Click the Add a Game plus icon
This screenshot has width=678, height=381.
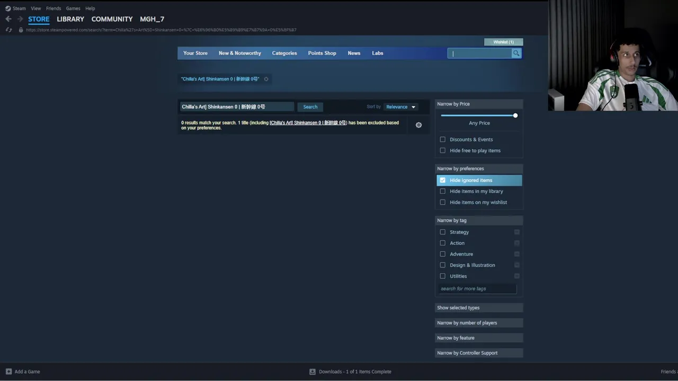point(8,371)
